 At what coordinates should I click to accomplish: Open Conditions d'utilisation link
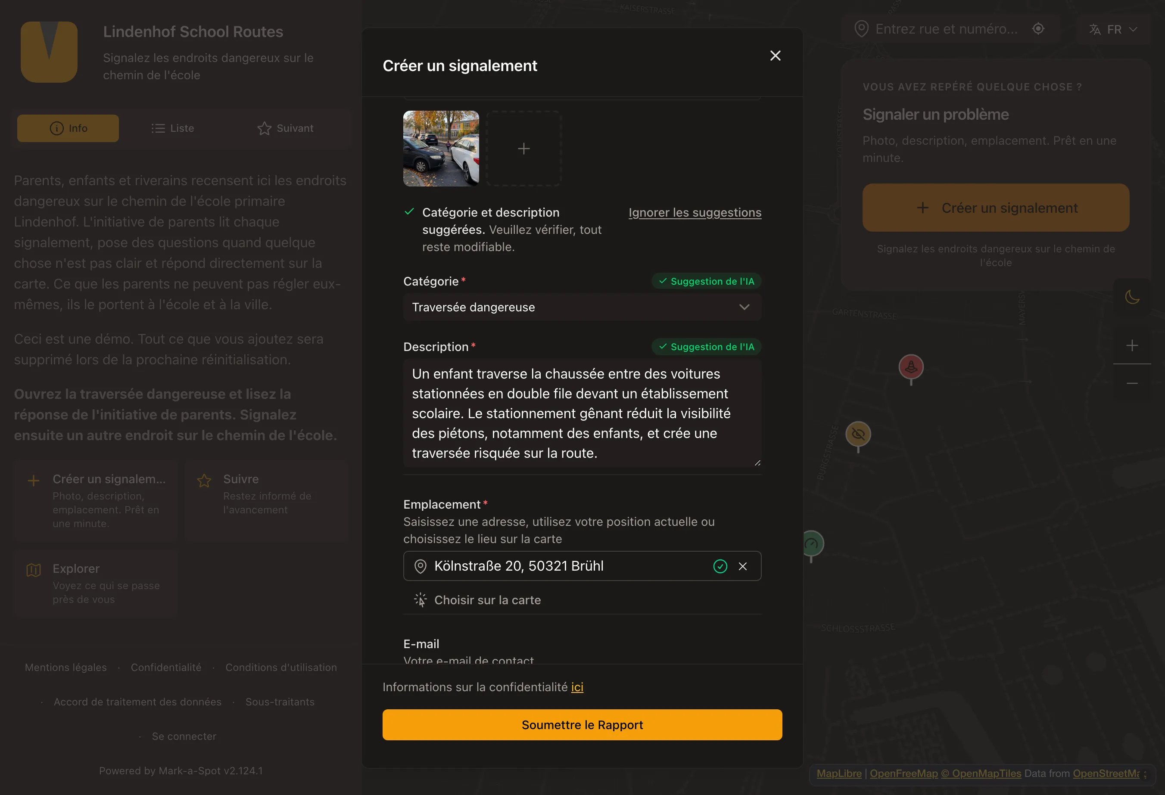point(281,667)
